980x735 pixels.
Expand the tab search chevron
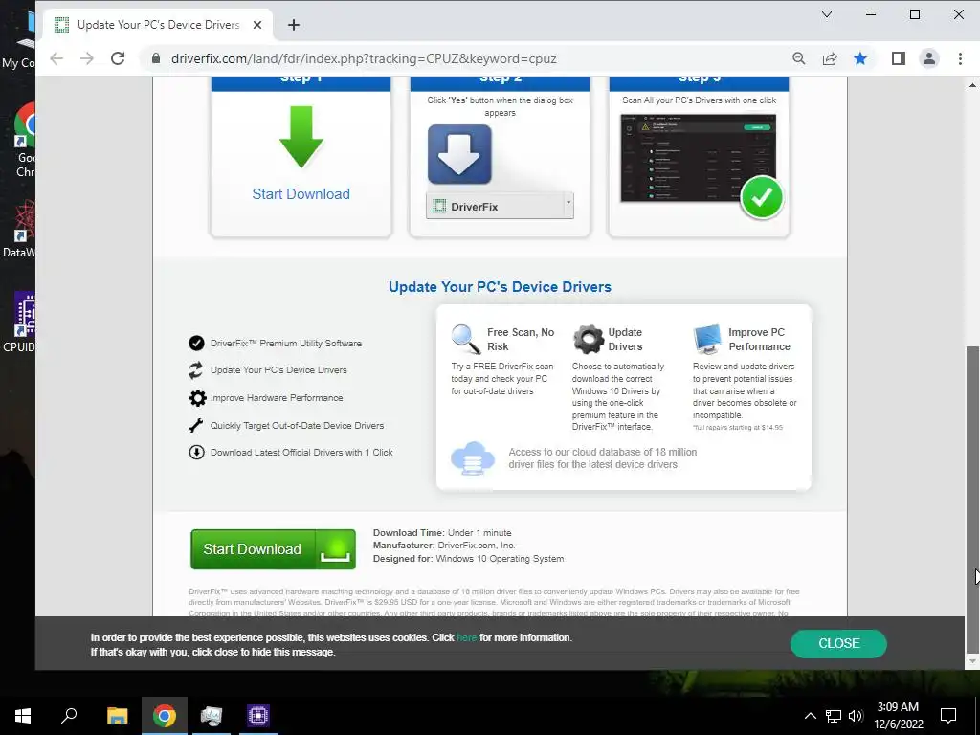(827, 14)
